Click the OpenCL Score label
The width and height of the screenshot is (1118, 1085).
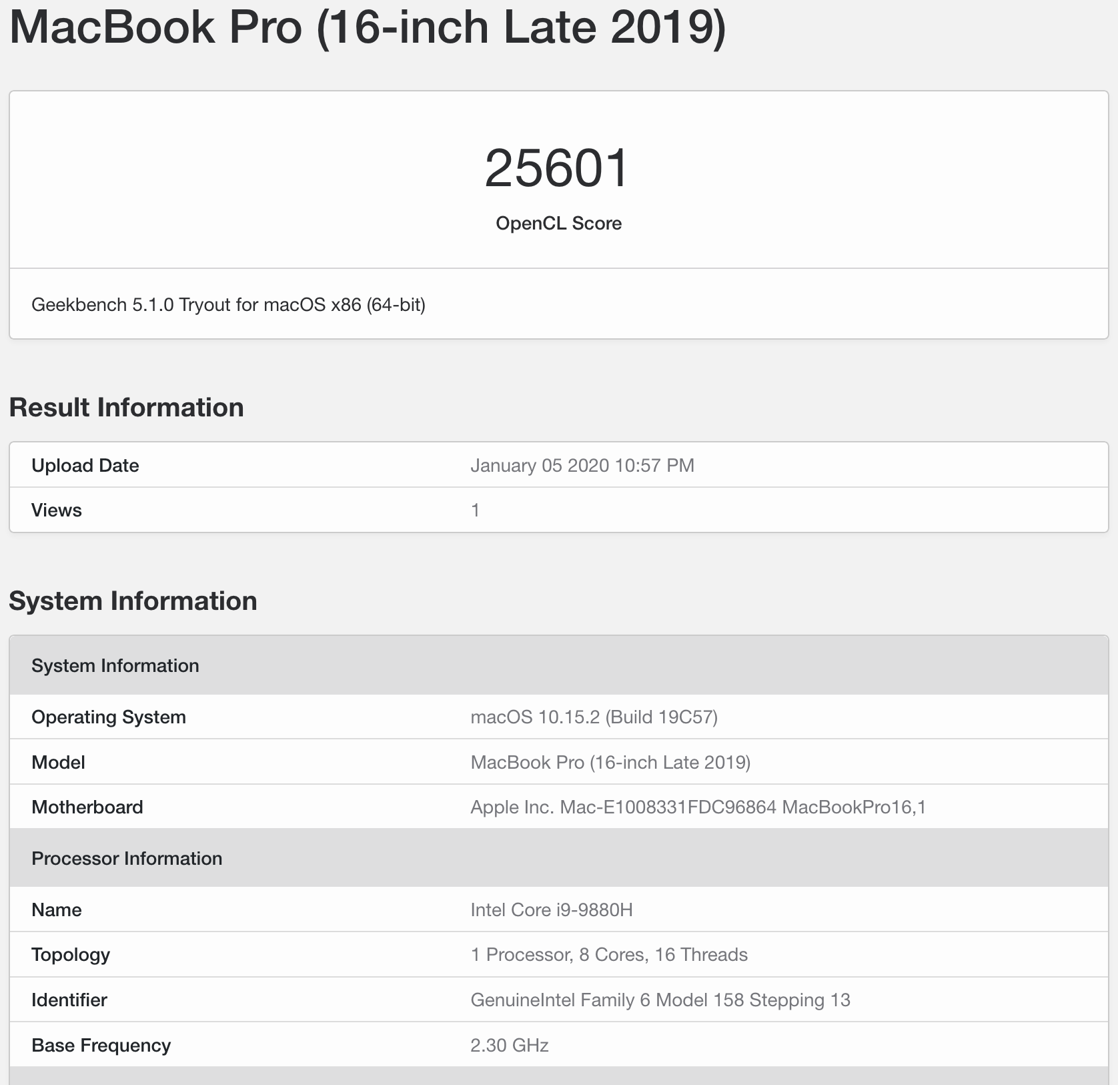pos(559,224)
